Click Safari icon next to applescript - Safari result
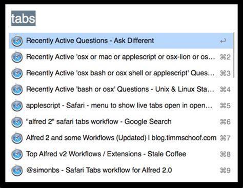243x188 pixels. (x=17, y=106)
